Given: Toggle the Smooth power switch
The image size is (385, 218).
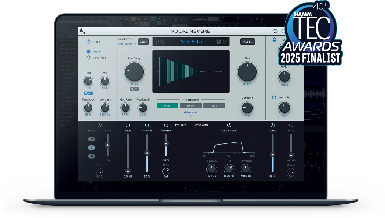Looking at the screenshot, I should [x=147, y=125].
